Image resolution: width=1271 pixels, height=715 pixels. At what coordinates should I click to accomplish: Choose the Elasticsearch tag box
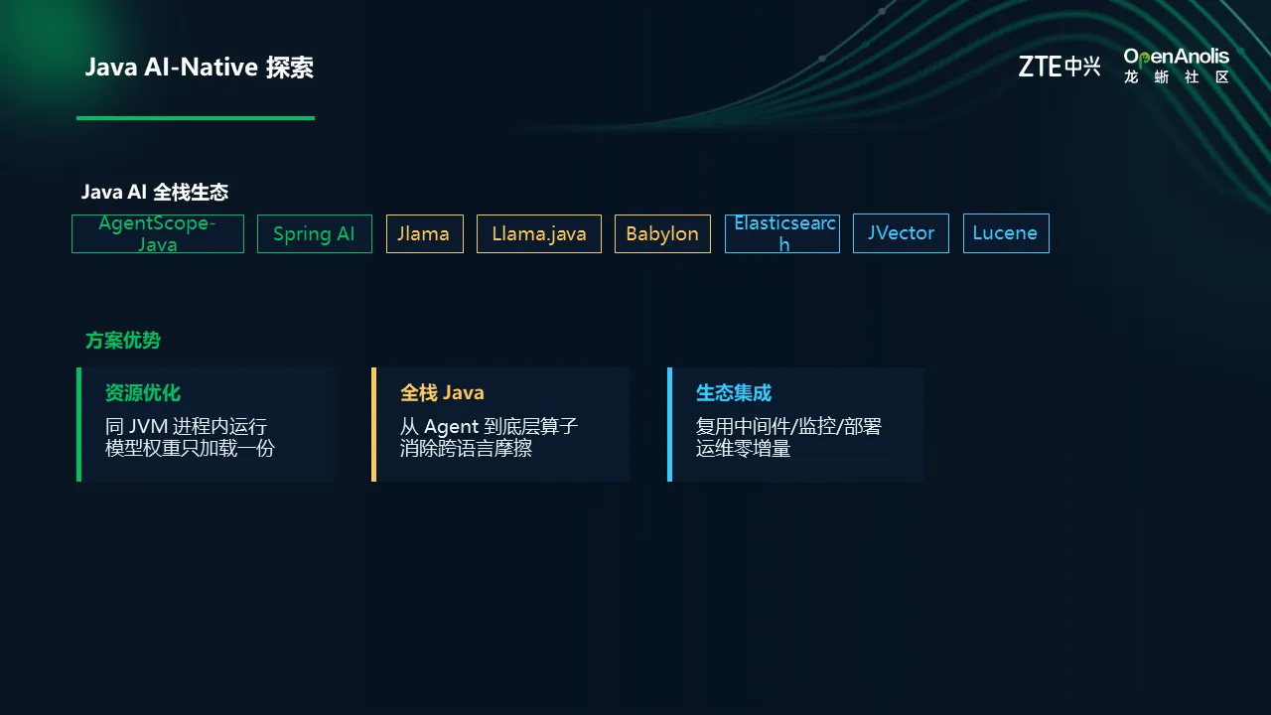(x=782, y=233)
